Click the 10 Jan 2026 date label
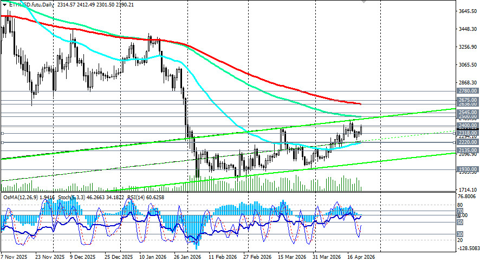 click(x=152, y=257)
